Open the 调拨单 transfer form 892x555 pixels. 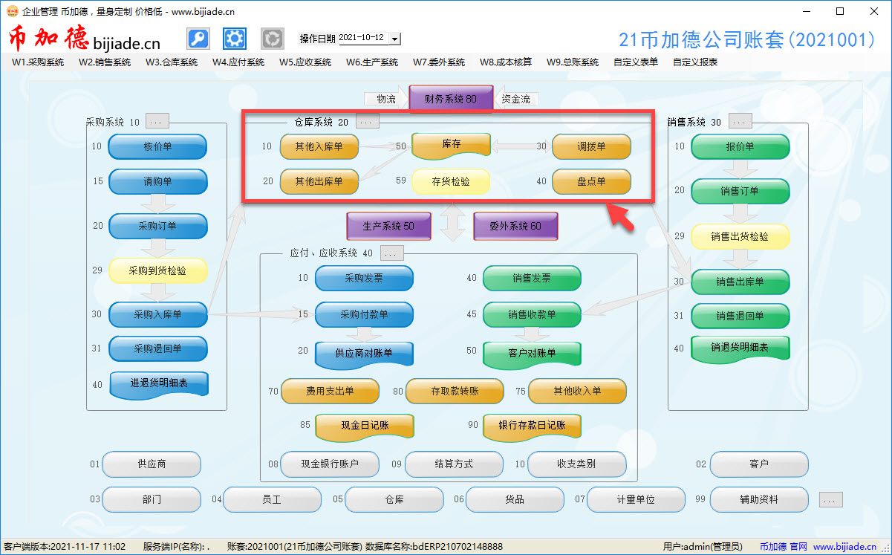coord(591,147)
